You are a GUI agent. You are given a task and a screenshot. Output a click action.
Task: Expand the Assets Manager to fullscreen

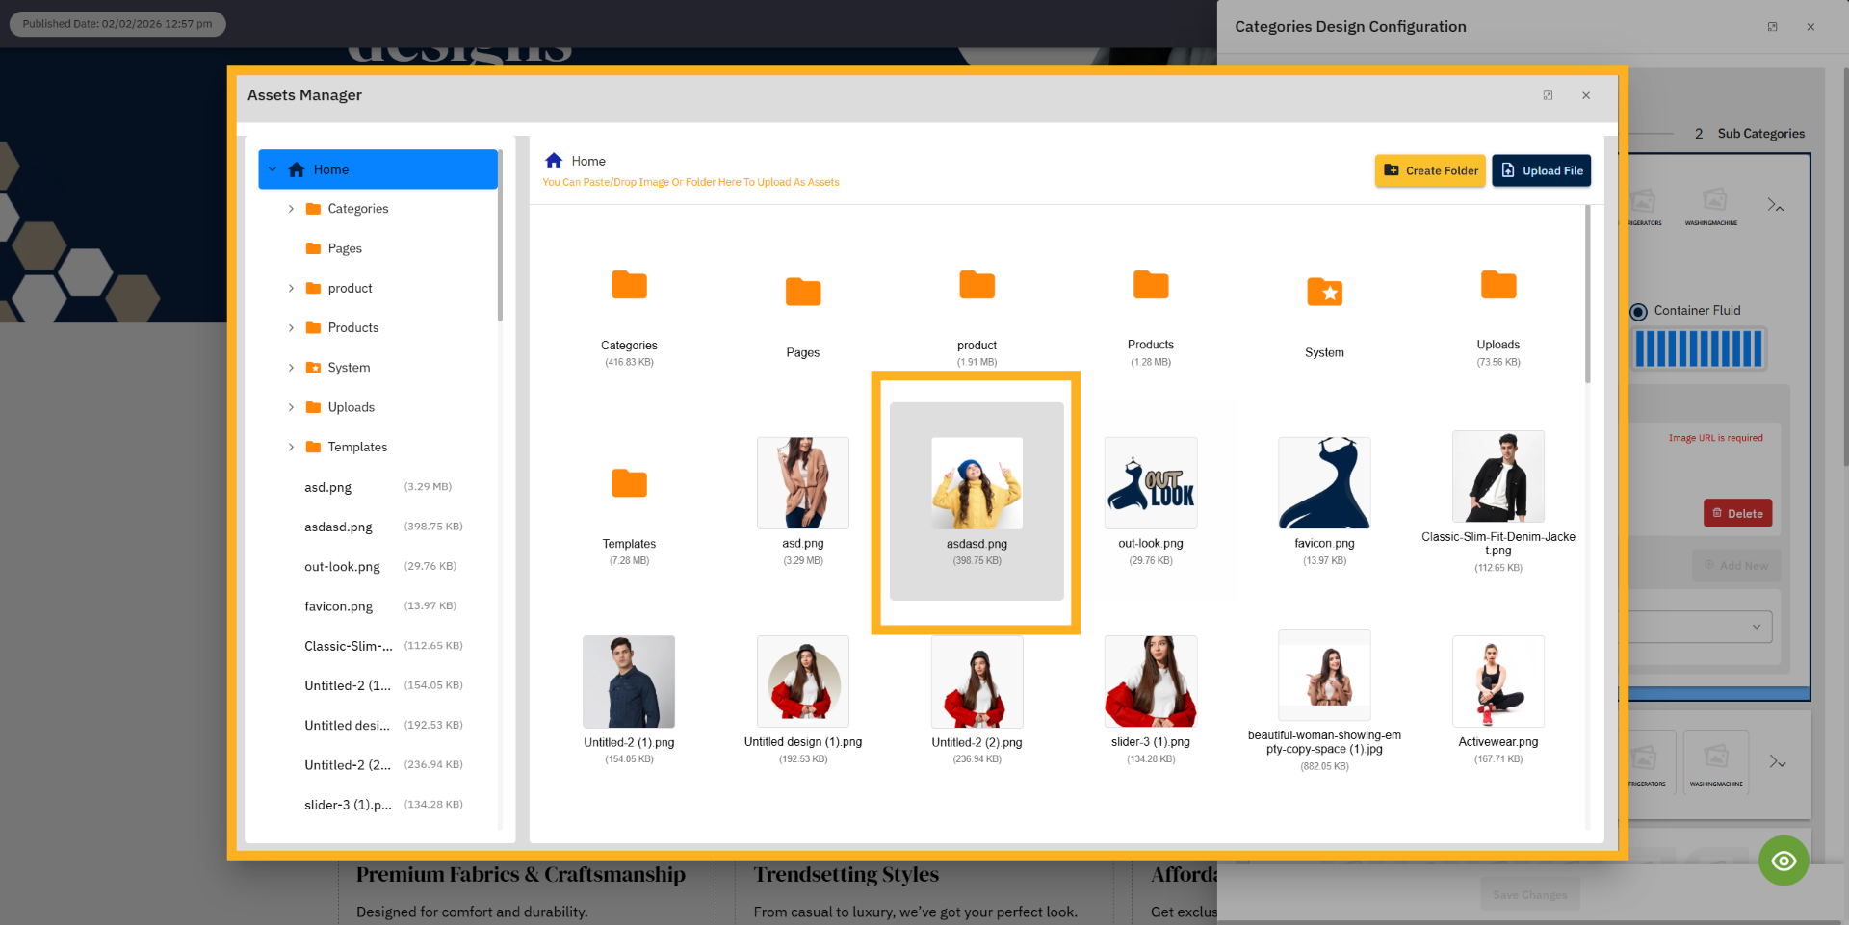(x=1548, y=95)
